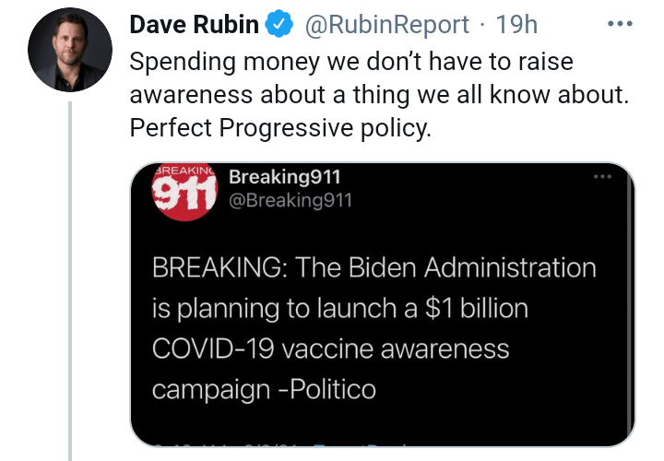Viewport: 664px width, 461px height.
Task: Click the "Spending money we don't have" line
Action: pos(351,63)
